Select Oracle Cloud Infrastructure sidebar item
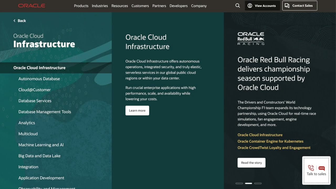Viewport: 336px width, 189px height. click(x=56, y=68)
